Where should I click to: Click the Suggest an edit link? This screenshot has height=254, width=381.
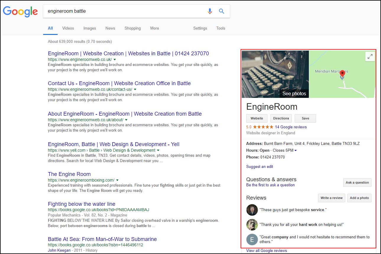coord(260,167)
